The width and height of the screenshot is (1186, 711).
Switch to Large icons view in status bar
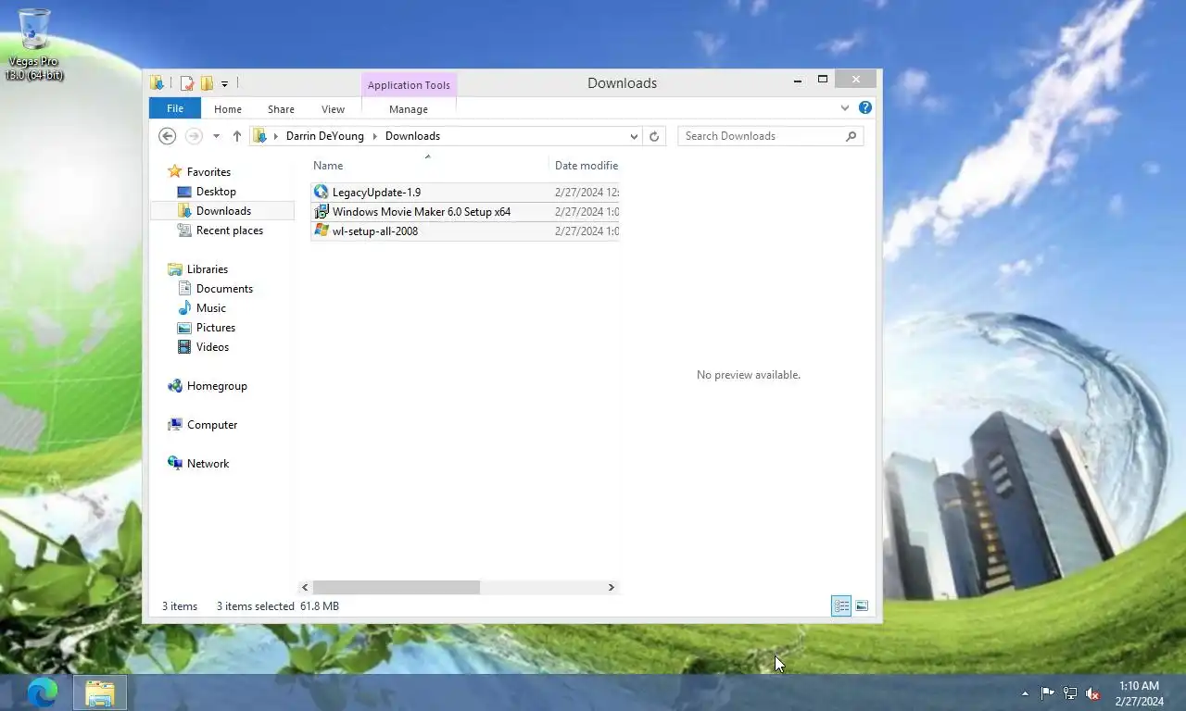pos(862,606)
